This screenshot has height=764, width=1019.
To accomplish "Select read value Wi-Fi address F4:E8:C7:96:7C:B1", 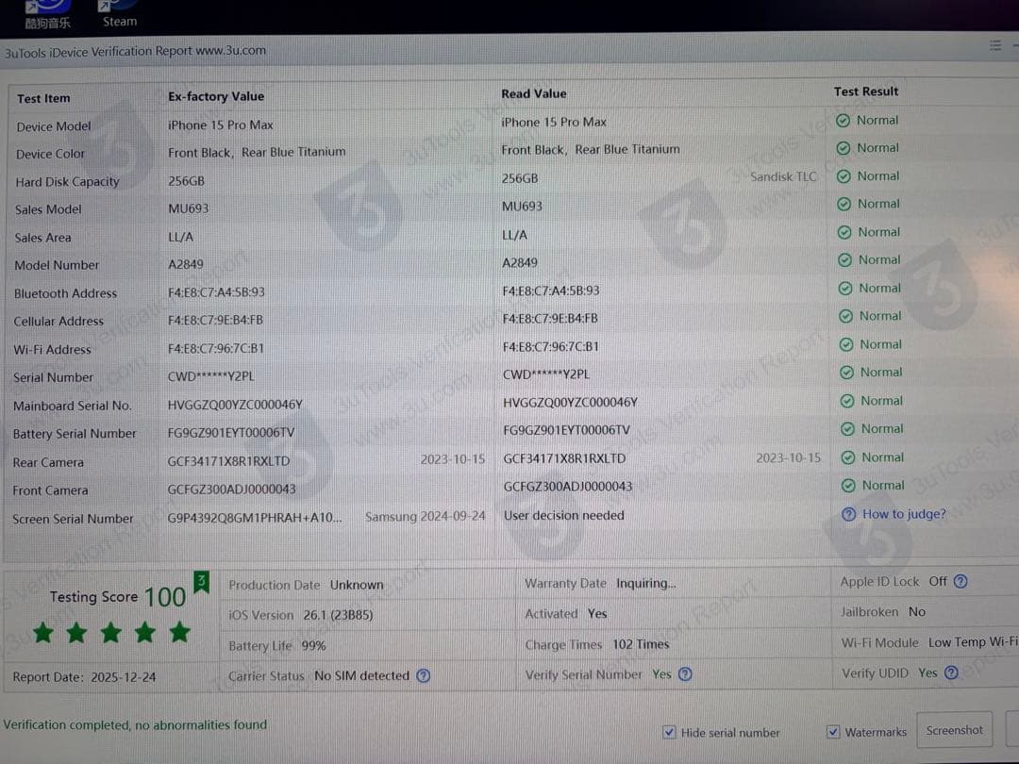I will [550, 347].
